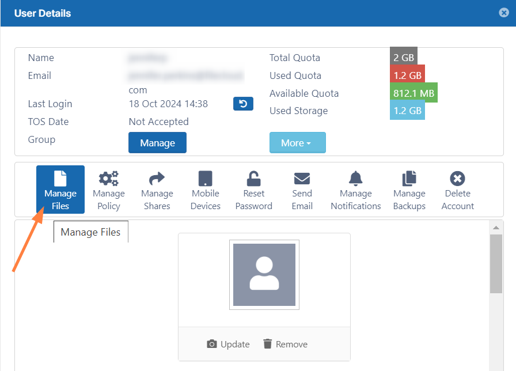Open Manage Backups copy icon
Screen dimensions: 516x371
pyautogui.click(x=409, y=179)
